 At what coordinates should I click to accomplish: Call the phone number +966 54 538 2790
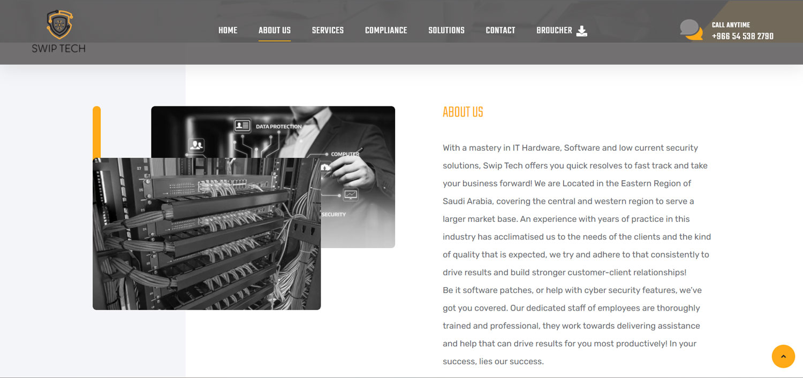click(743, 36)
